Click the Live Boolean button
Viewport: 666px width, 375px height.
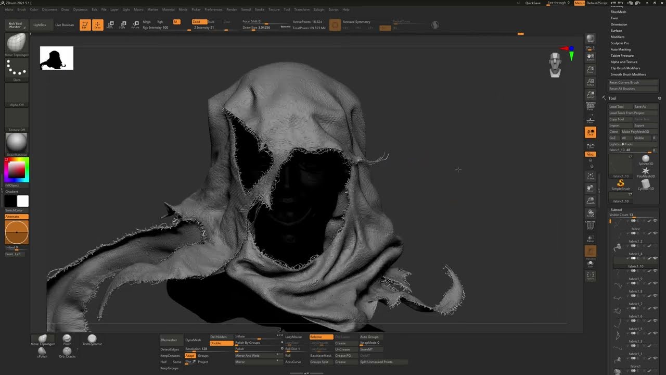click(65, 25)
